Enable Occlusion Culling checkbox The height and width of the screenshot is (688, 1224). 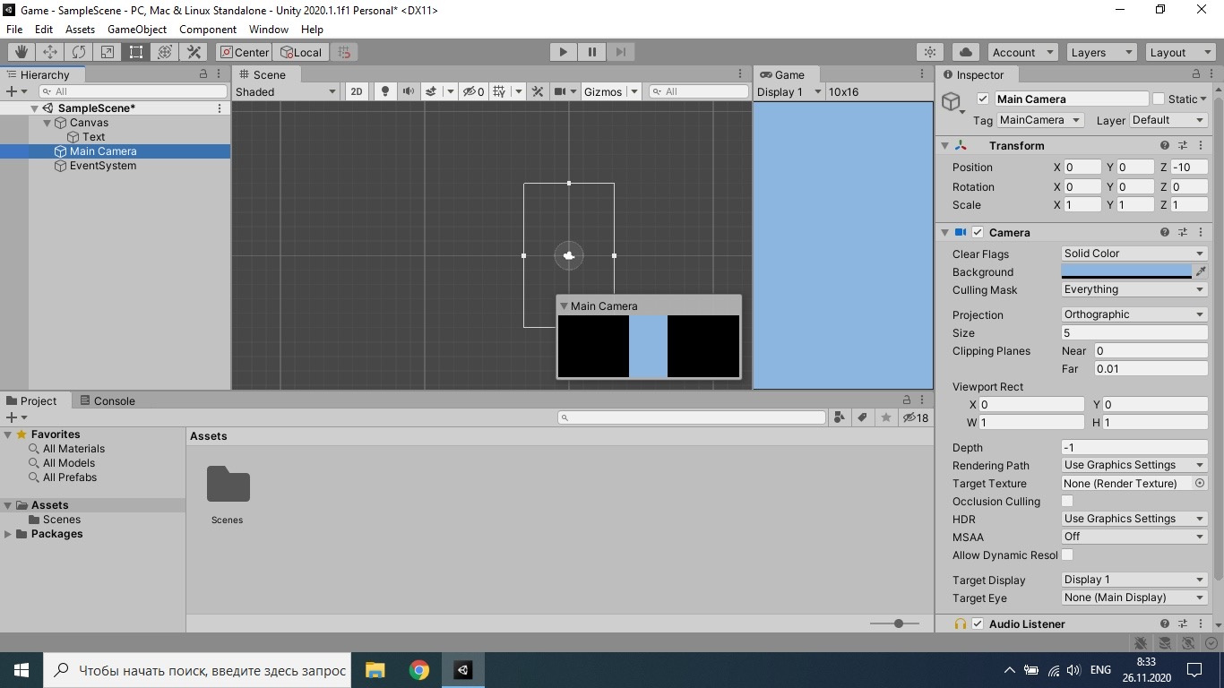tap(1067, 501)
